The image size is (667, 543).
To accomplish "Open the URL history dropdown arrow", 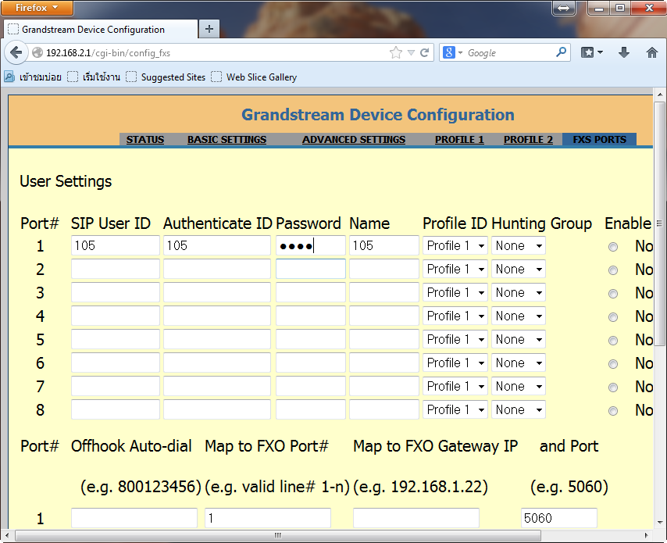I will (x=411, y=53).
